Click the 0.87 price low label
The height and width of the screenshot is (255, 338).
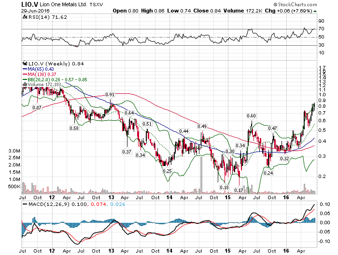37,107
